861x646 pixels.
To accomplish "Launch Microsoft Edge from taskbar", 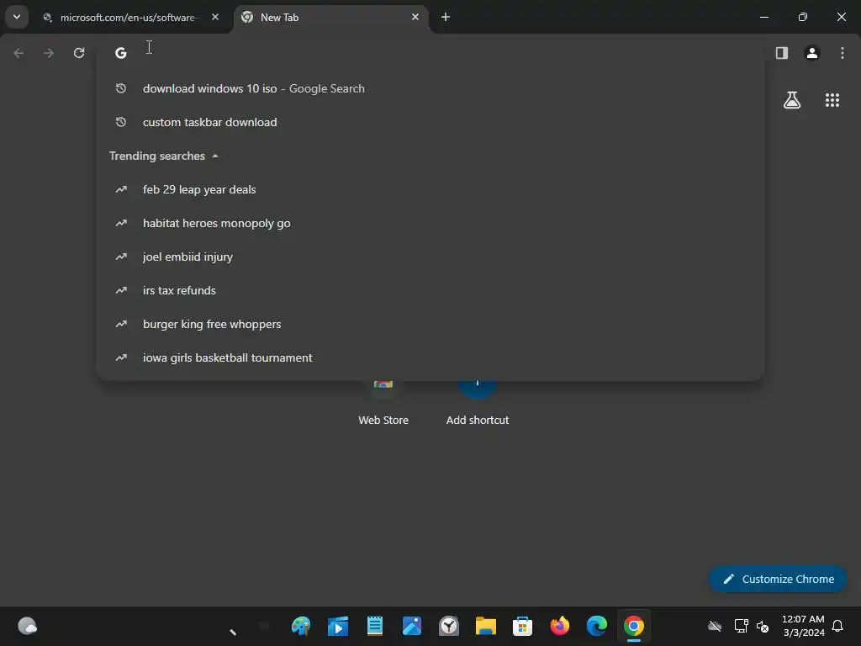I will coord(596,626).
